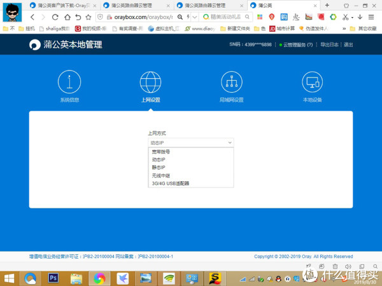Image resolution: width=382 pixels, height=286 pixels.
Task: Click the browser back arrow
Action: click(x=32, y=17)
